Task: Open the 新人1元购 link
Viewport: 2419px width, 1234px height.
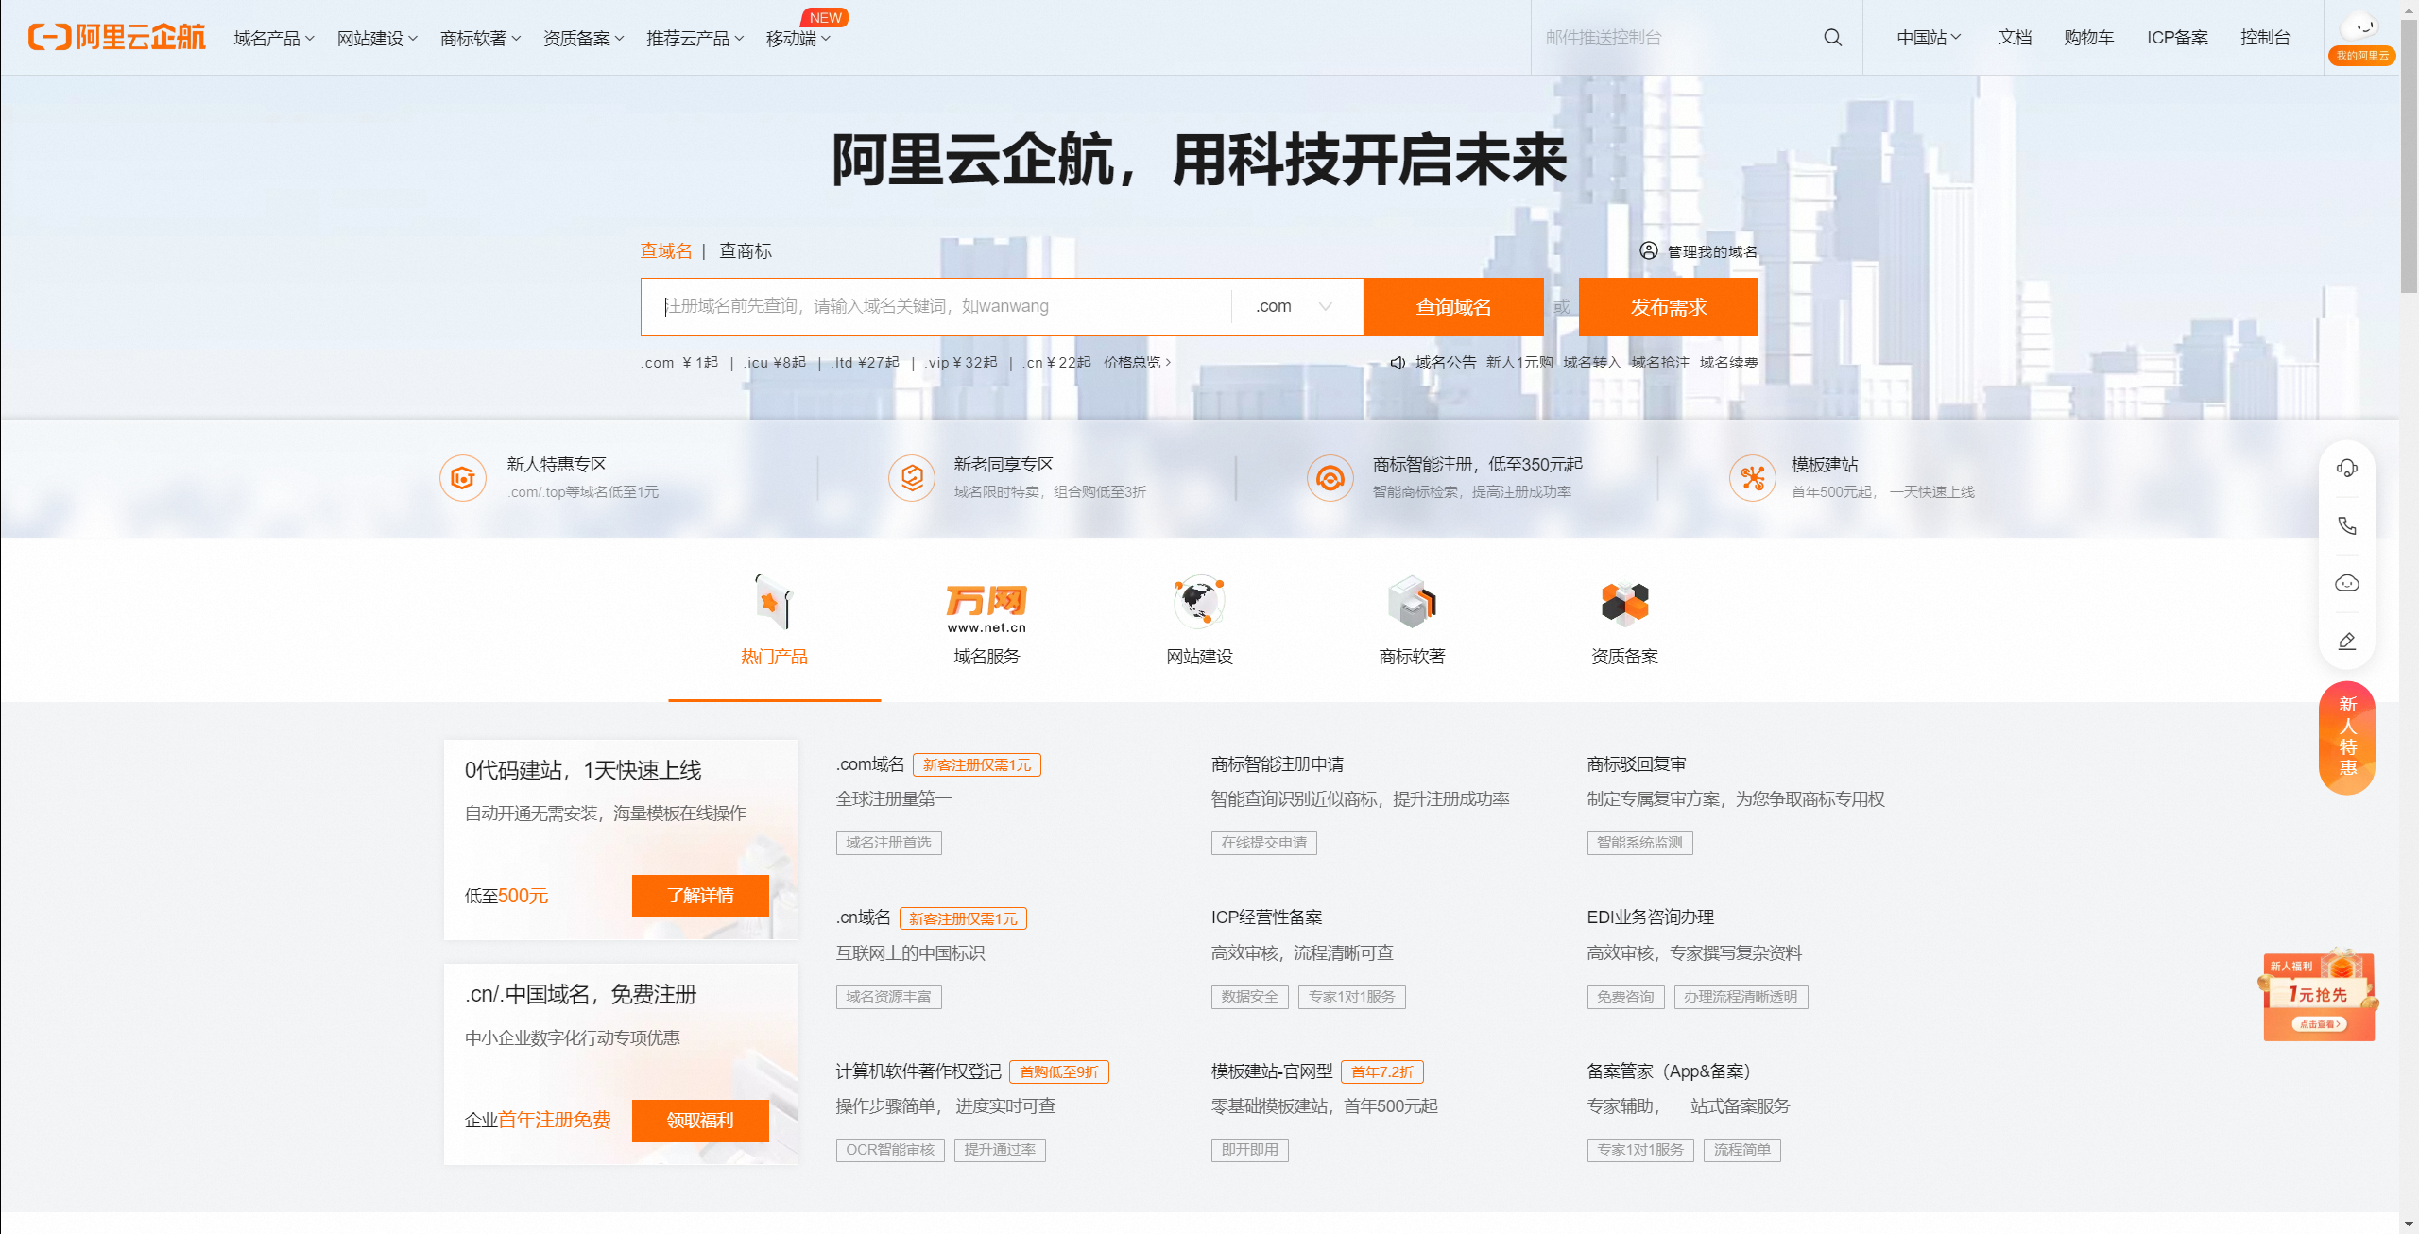Action: [x=1518, y=363]
